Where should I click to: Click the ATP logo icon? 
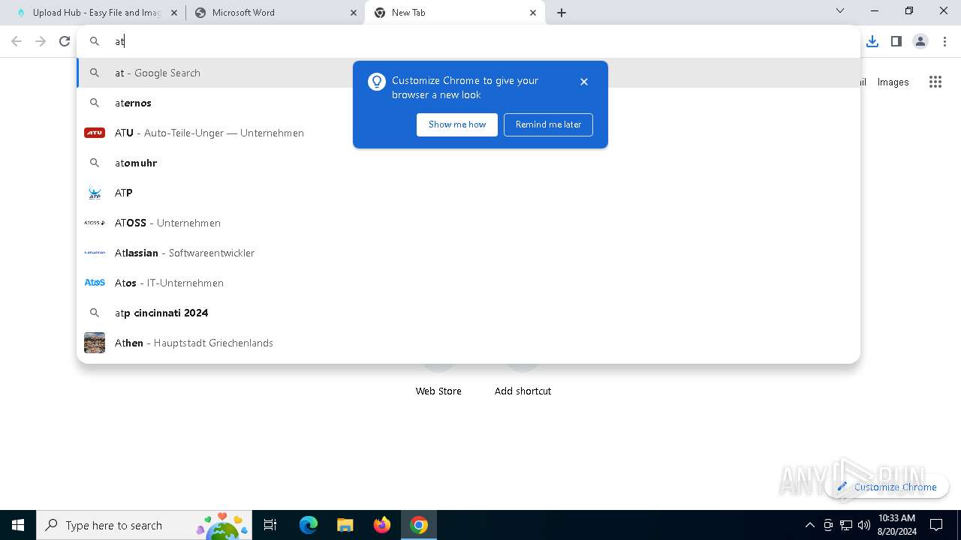coord(95,193)
